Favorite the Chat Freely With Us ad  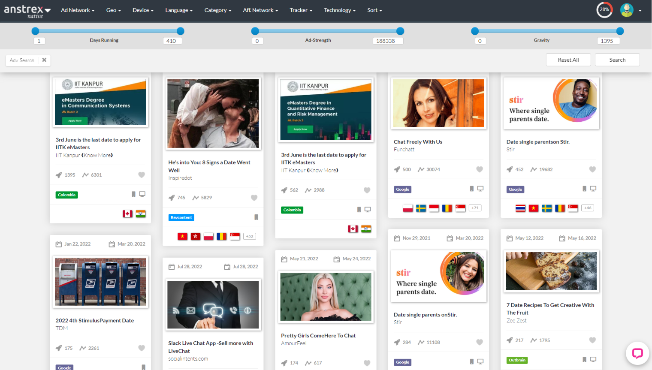click(480, 169)
